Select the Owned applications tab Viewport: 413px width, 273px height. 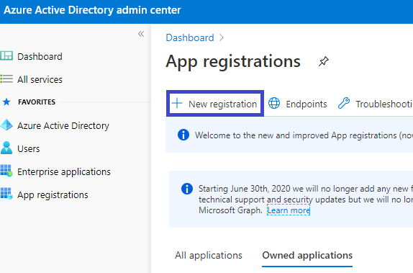click(307, 255)
